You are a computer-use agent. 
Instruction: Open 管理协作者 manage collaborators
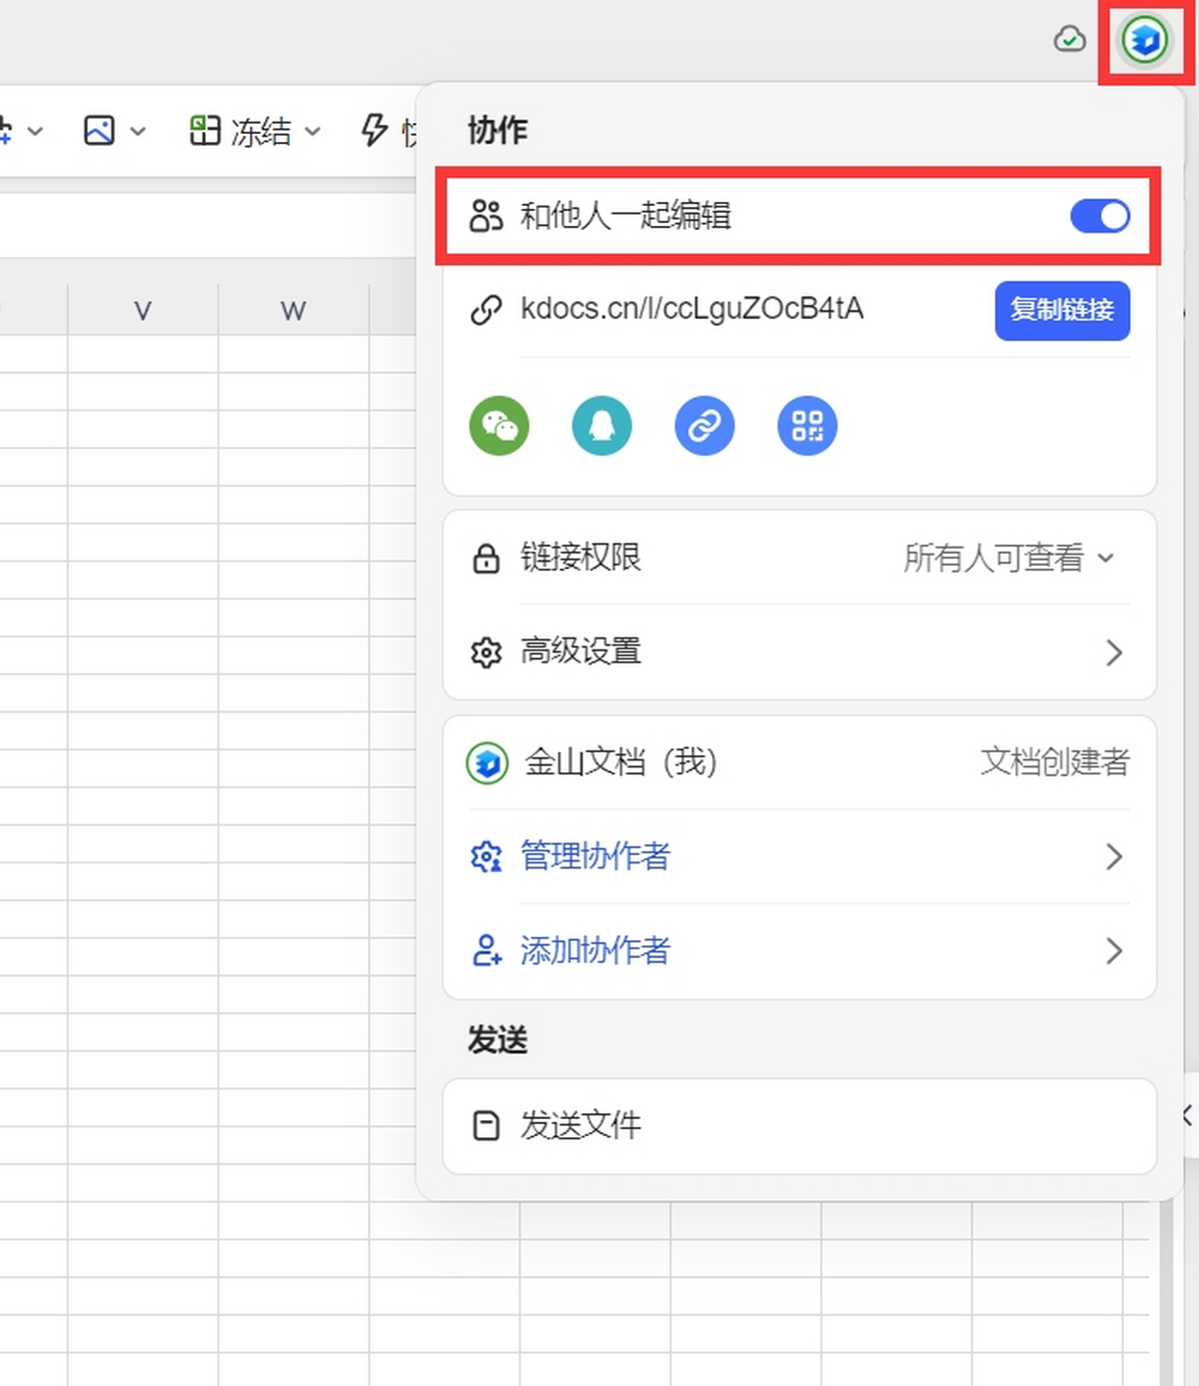tap(799, 857)
